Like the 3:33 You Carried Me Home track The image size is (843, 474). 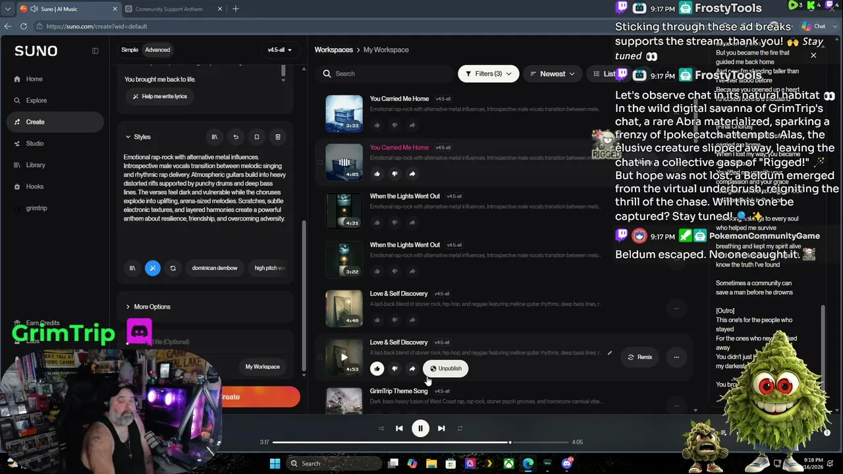pyautogui.click(x=377, y=125)
